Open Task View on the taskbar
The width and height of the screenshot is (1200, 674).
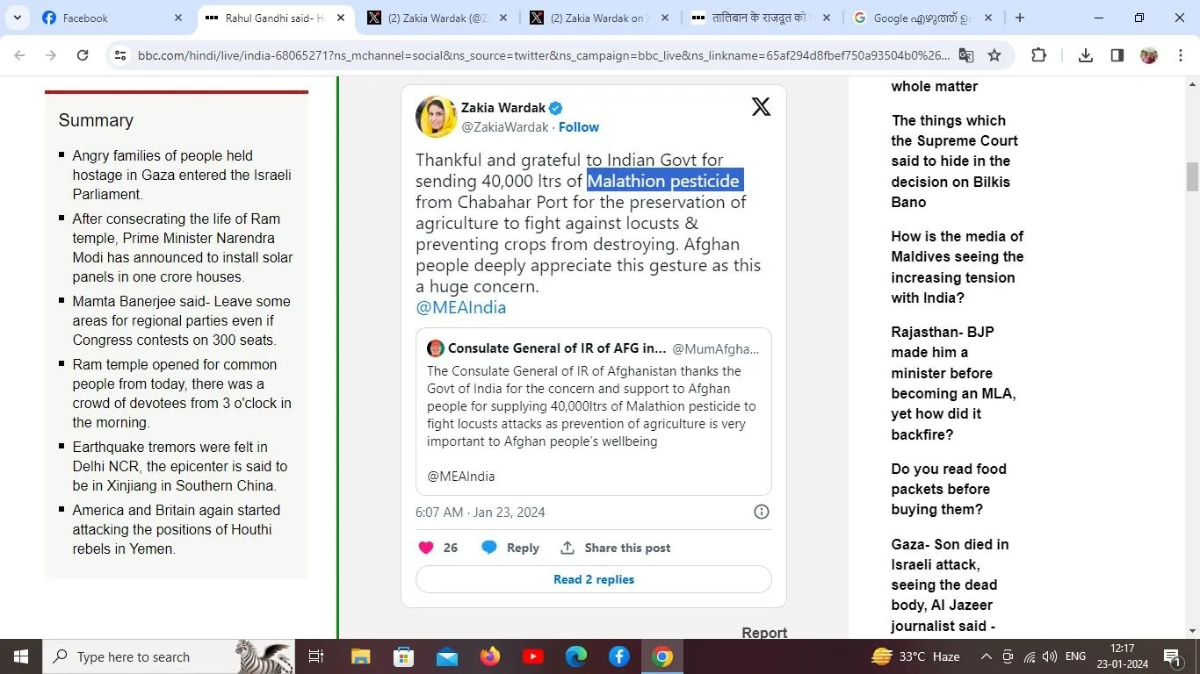coord(316,656)
